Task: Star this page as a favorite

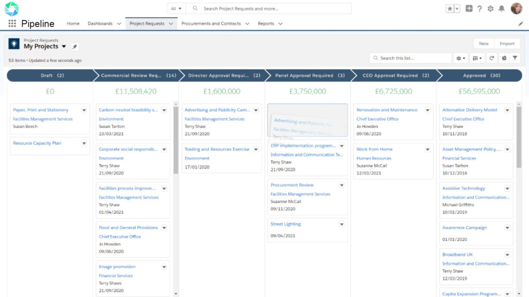Action: pos(450,8)
